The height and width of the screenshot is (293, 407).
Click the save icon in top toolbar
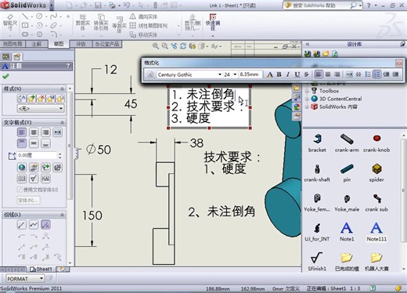[x=99, y=5]
